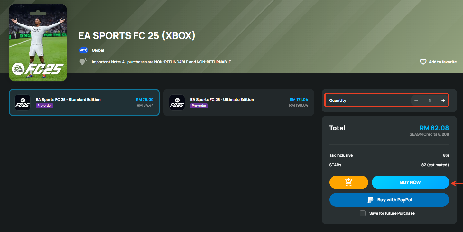The width and height of the screenshot is (463, 232).
Task: Click the Total label
Action: [x=337, y=128]
